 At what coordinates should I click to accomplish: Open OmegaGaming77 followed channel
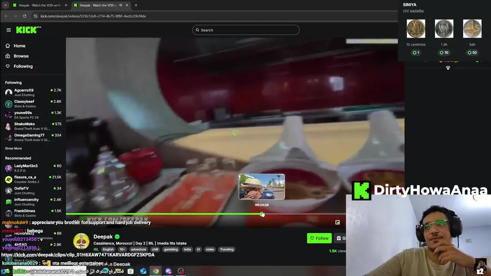coord(33,137)
